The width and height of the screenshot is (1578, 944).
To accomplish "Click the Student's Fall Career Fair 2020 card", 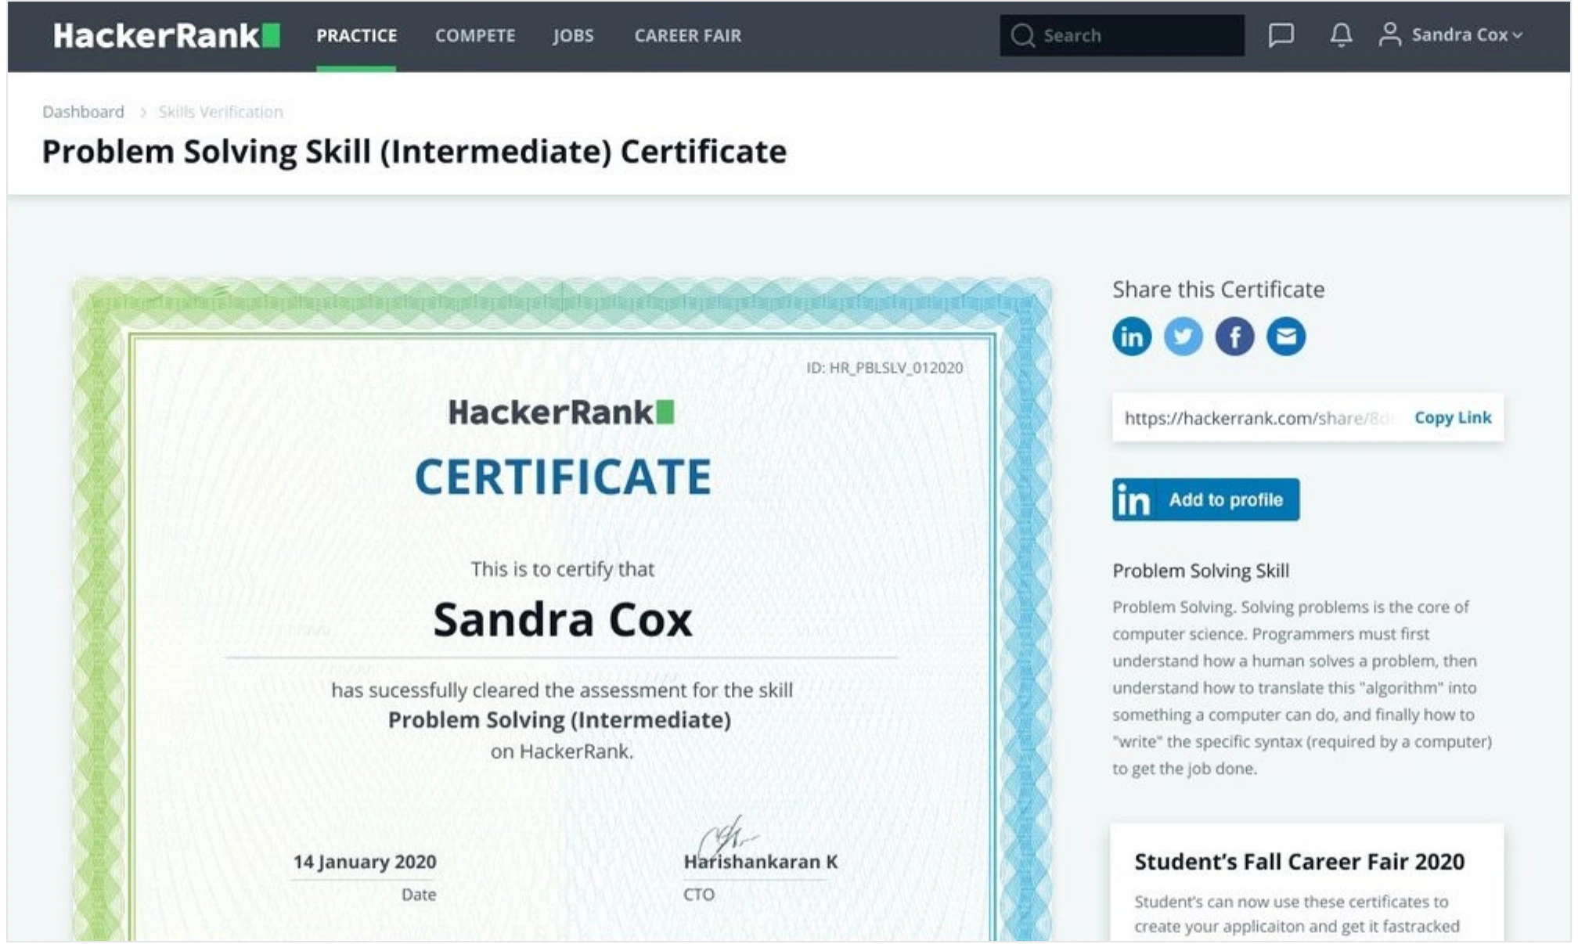I will point(1306,882).
